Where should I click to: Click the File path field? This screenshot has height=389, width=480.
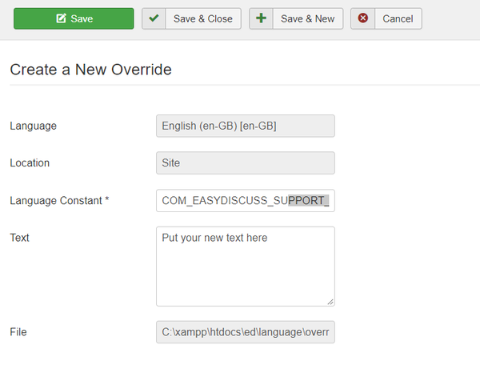point(246,332)
